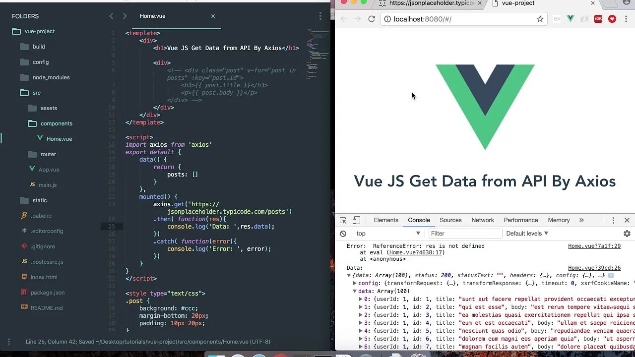
Task: Close the Home.vue editor tab
Action: pyautogui.click(x=213, y=16)
